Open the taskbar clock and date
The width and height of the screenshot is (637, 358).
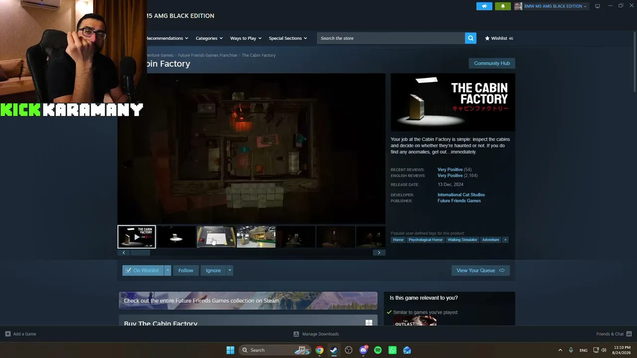click(622, 350)
